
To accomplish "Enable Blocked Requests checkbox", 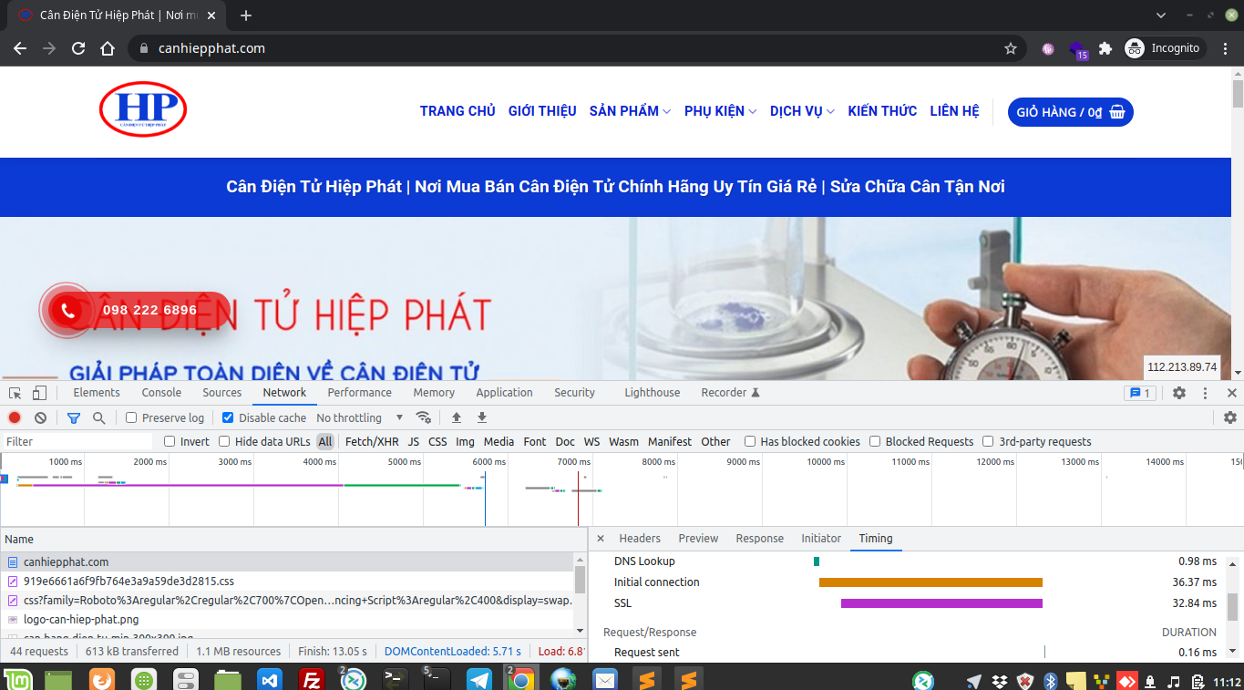I will pos(875,441).
